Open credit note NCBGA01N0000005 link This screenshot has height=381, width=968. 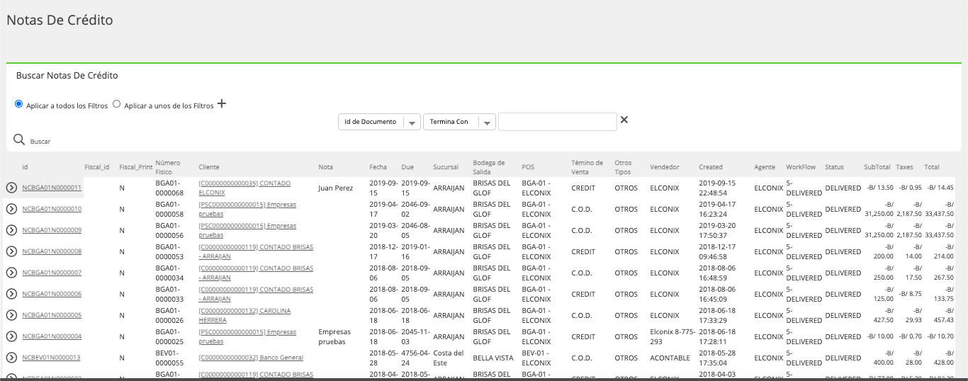52,315
